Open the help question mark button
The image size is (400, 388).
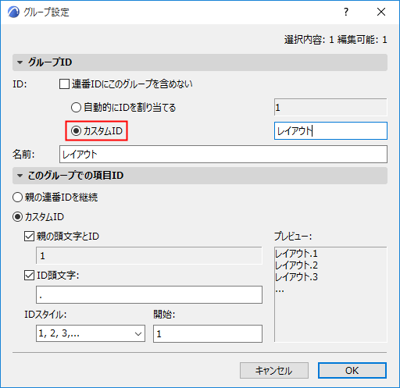345,12
